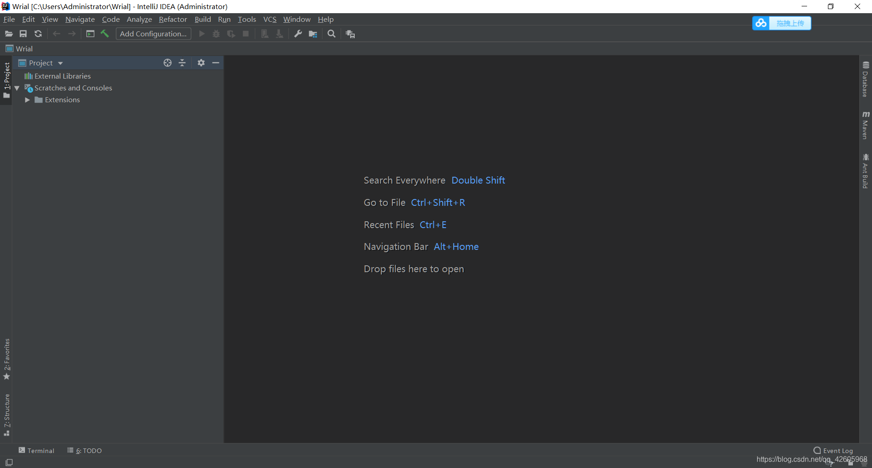Screen dimensions: 872x468
Task: Expand the Extensions folder arrow
Action: (27, 100)
